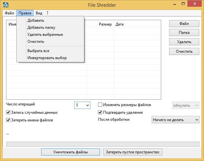Choose Инвертировать выбор menu entry
Image resolution: width=204 pixels, height=161 pixels.
coord(50,58)
